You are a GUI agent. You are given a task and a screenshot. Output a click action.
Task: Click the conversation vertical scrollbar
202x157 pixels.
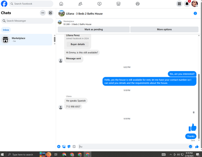(x=199, y=106)
